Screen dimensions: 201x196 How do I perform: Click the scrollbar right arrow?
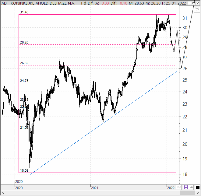coord(198,193)
